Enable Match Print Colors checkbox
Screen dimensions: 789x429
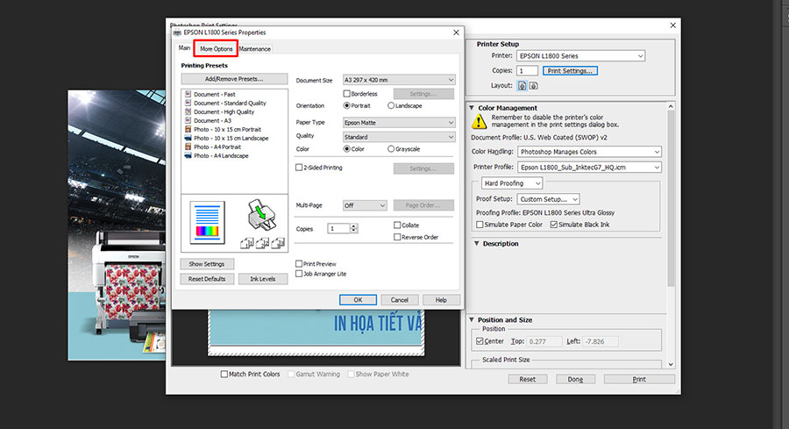pos(224,374)
